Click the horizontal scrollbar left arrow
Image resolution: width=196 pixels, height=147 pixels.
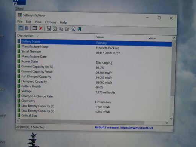[x=18, y=121]
